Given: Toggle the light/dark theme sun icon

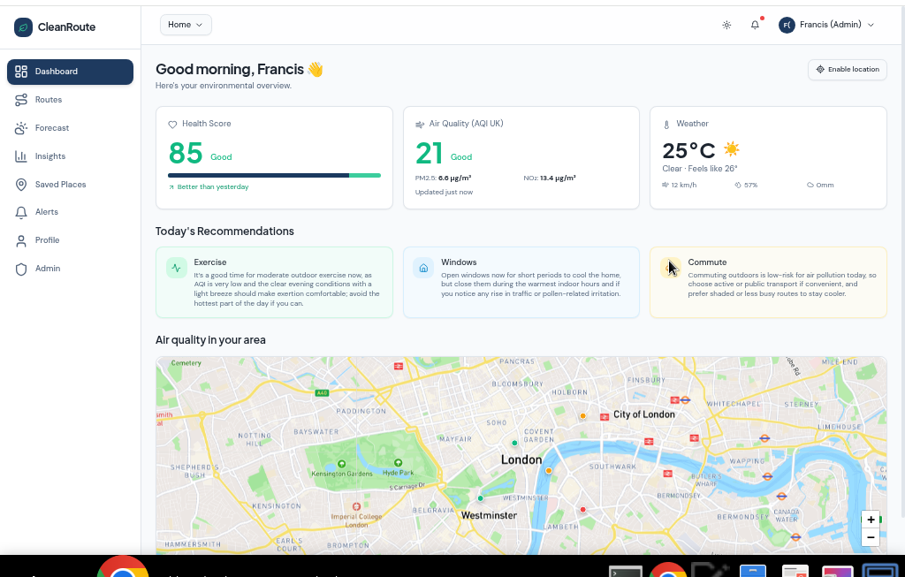Looking at the screenshot, I should point(726,25).
